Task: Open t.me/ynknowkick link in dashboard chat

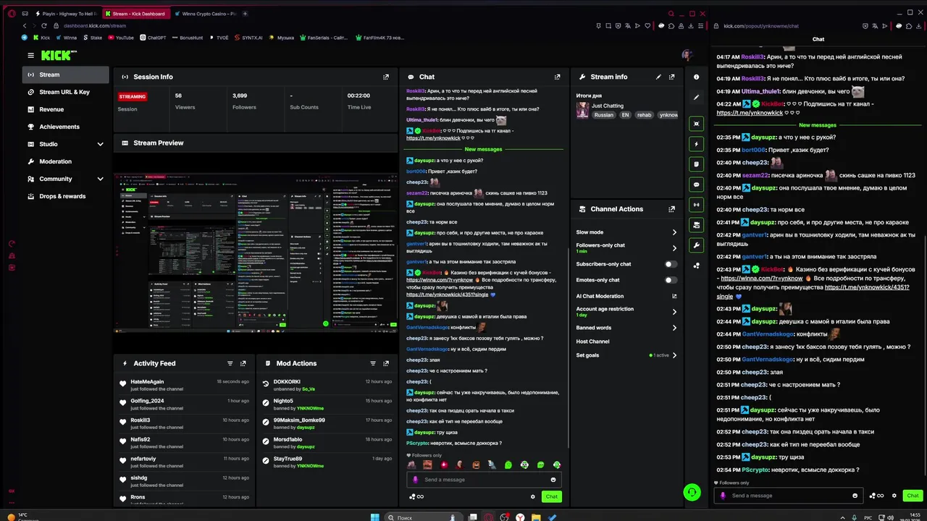Action: [x=433, y=137]
